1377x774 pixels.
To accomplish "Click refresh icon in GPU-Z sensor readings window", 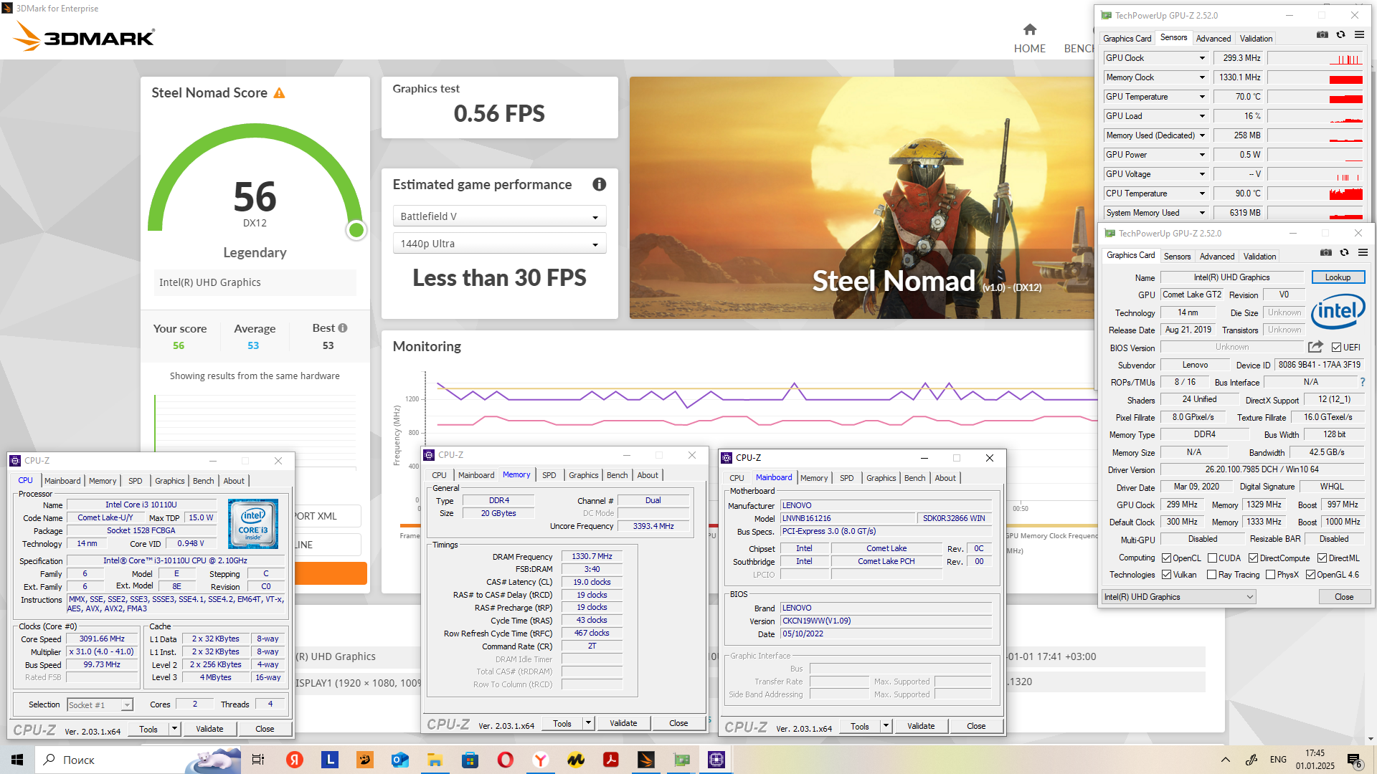I will click(1341, 34).
